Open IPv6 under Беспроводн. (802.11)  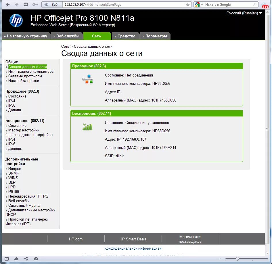[x=12, y=144]
